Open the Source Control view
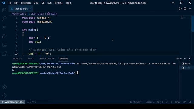Viewport: 194px width, 109px height. pyautogui.click(x=4, y=27)
